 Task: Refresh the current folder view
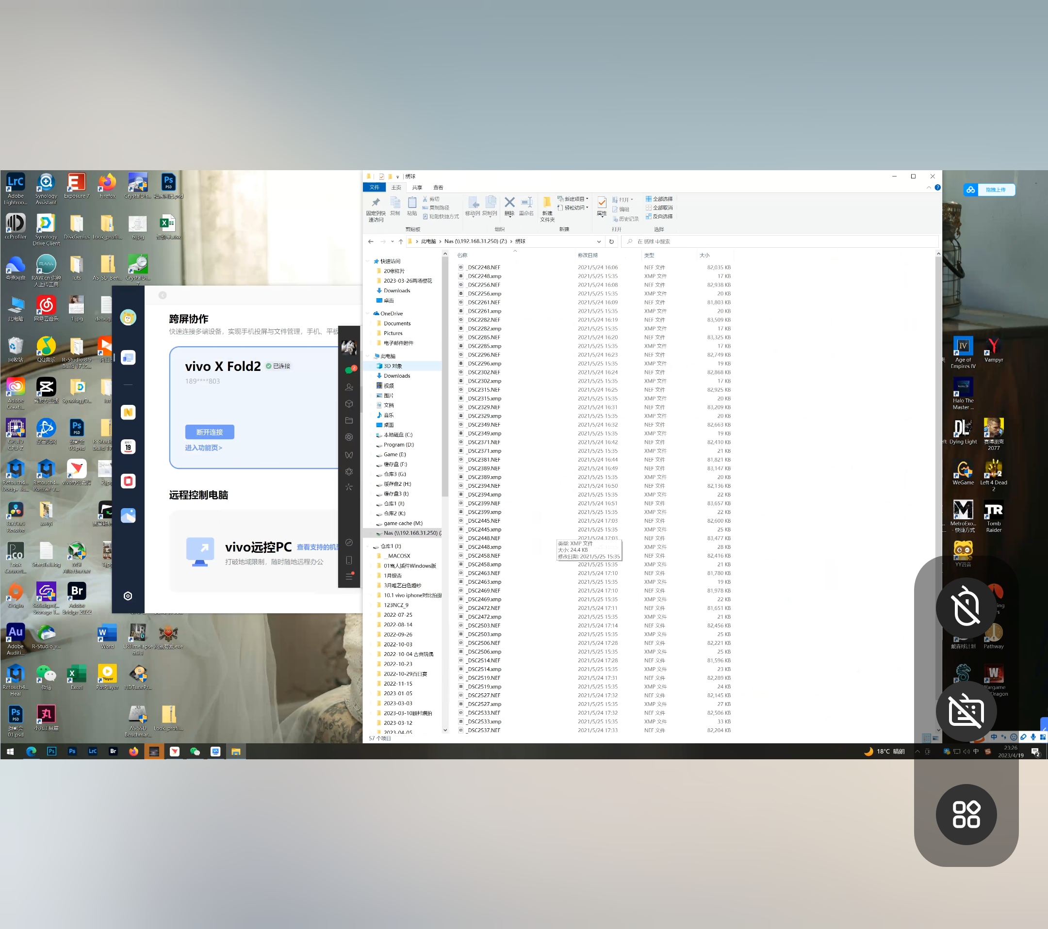pyautogui.click(x=611, y=241)
